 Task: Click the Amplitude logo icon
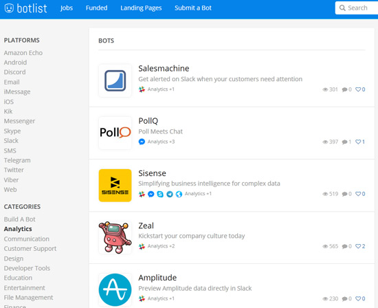click(x=115, y=289)
